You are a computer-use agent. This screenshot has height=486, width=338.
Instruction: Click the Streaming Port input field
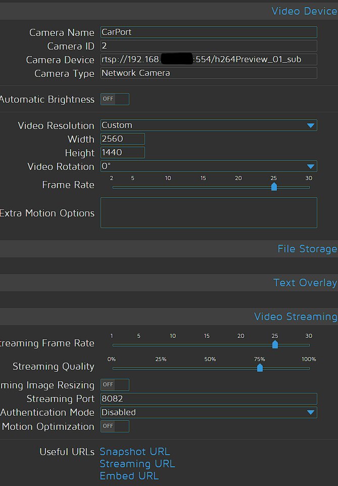click(209, 399)
